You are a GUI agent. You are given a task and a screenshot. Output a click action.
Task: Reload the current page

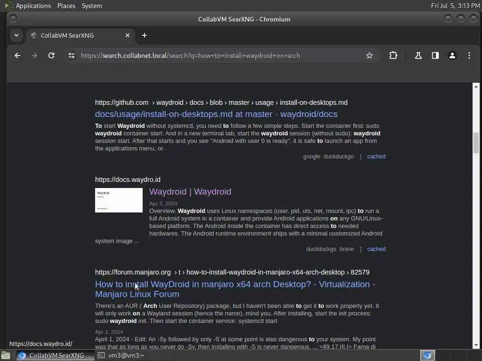pyautogui.click(x=51, y=55)
